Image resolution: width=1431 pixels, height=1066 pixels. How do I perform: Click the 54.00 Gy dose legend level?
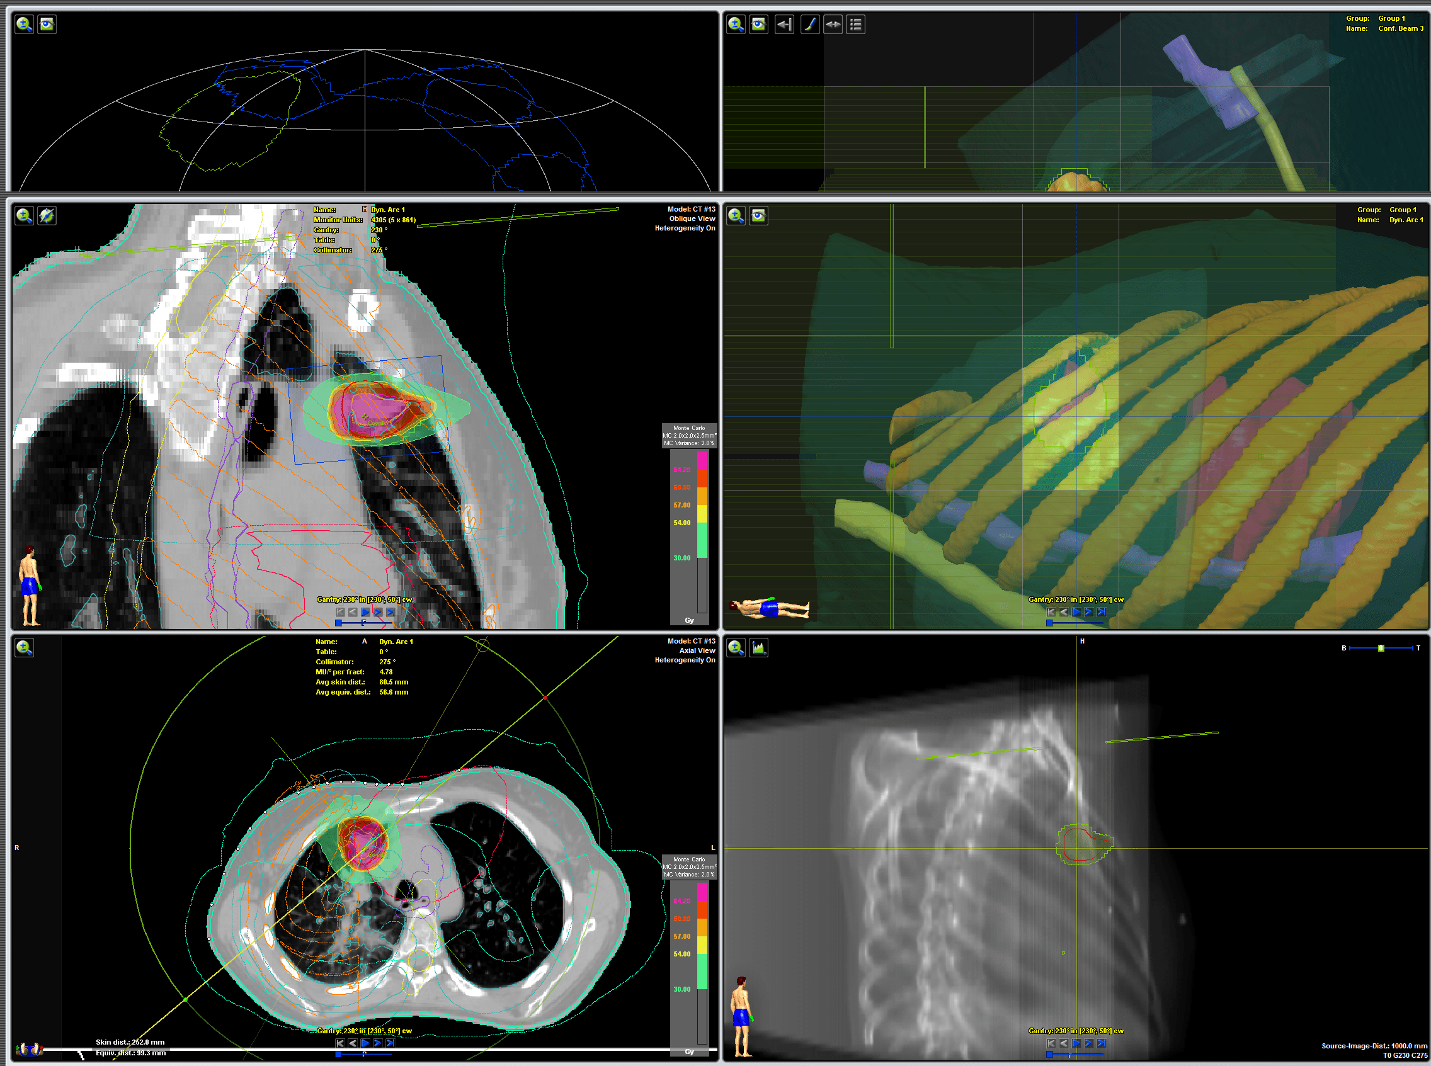pos(681,523)
